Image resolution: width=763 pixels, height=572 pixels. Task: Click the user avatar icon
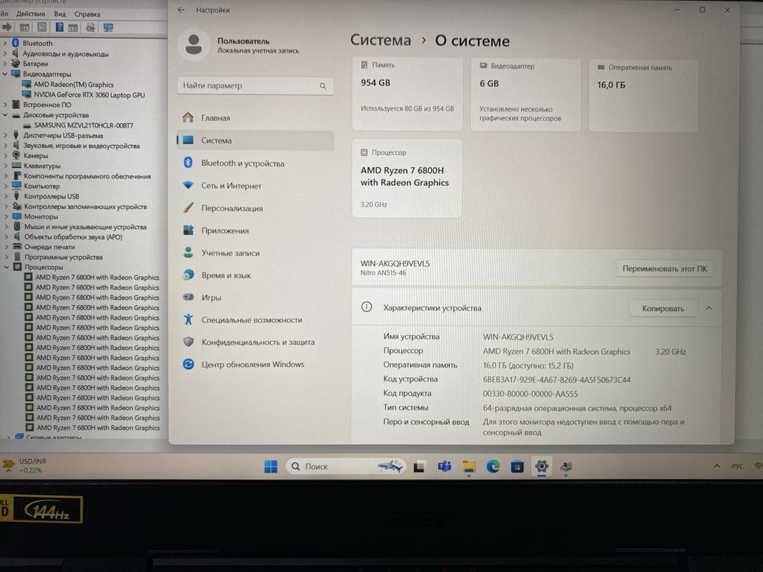click(x=194, y=45)
